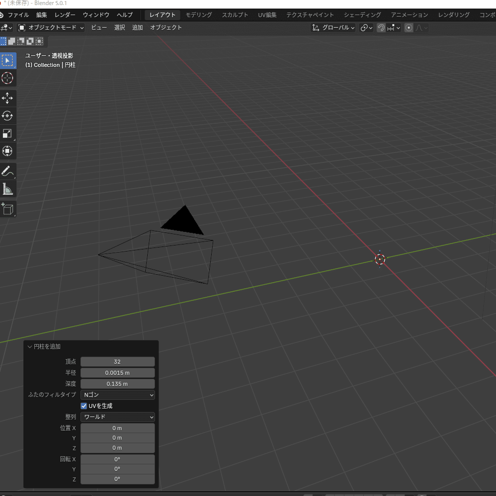Screen dimensions: 496x496
Task: Select the Select Box tool
Action: pos(7,60)
